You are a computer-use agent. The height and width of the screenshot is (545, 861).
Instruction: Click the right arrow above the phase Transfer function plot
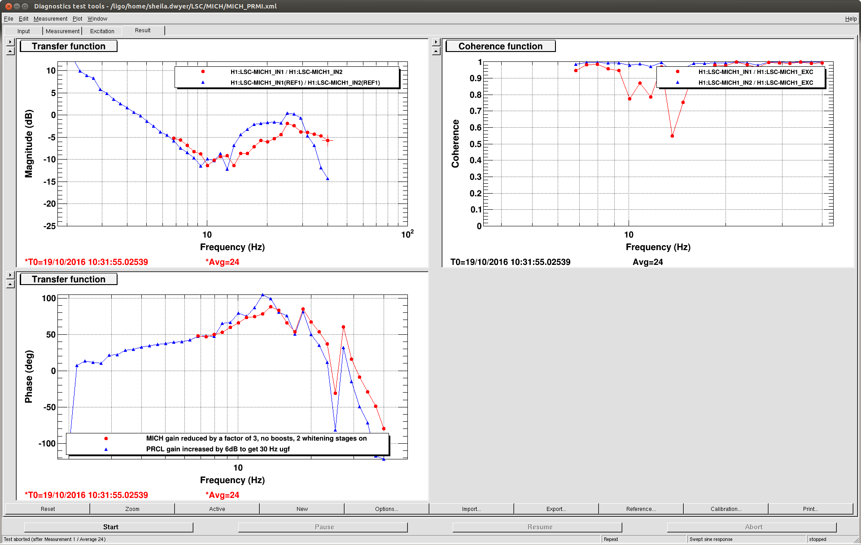coord(11,275)
